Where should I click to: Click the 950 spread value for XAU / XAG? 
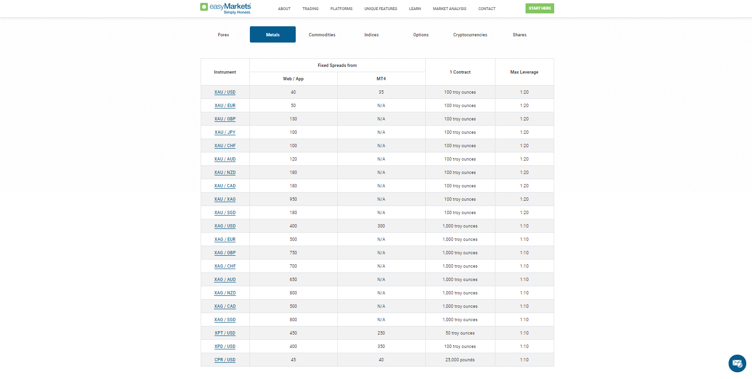[293, 199]
